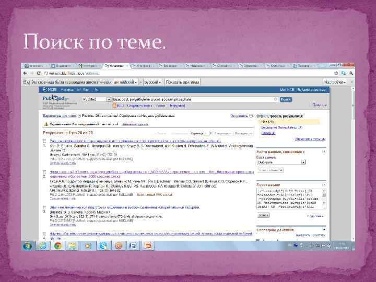Click 'Бесплатно Полный текст' filter link

coord(282,127)
